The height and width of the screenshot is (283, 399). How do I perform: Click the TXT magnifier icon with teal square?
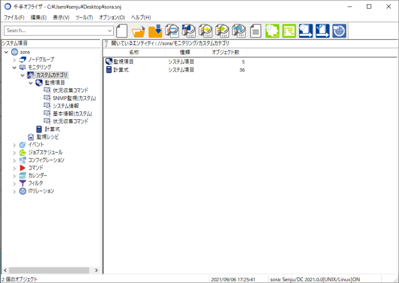239,31
